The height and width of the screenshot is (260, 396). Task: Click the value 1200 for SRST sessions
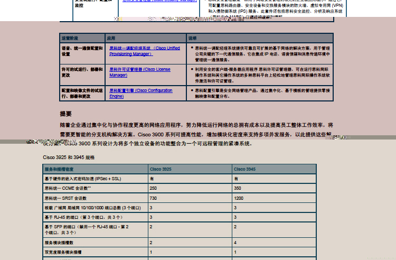239,198
